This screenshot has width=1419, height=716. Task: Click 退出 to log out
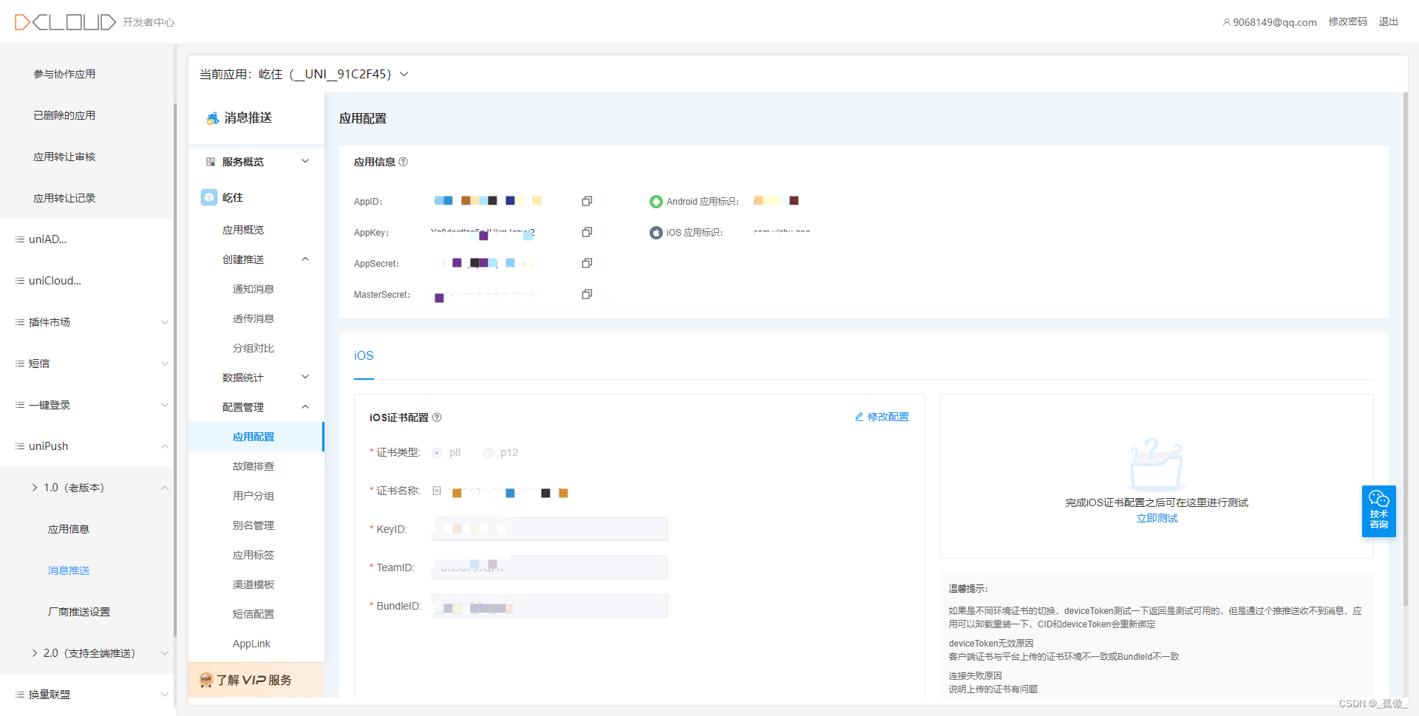pyautogui.click(x=1388, y=22)
